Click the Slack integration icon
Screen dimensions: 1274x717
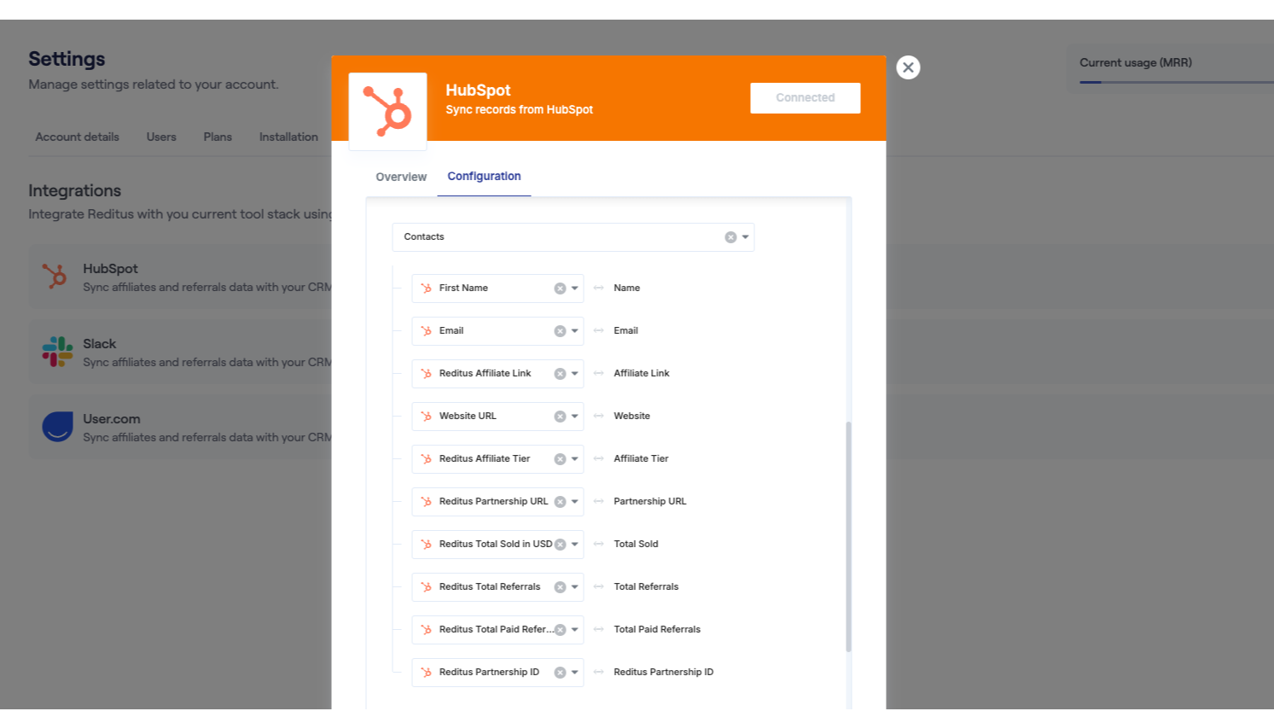pyautogui.click(x=57, y=352)
